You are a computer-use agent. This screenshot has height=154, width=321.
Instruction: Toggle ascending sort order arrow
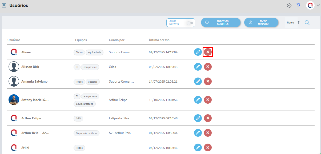[x=299, y=23]
